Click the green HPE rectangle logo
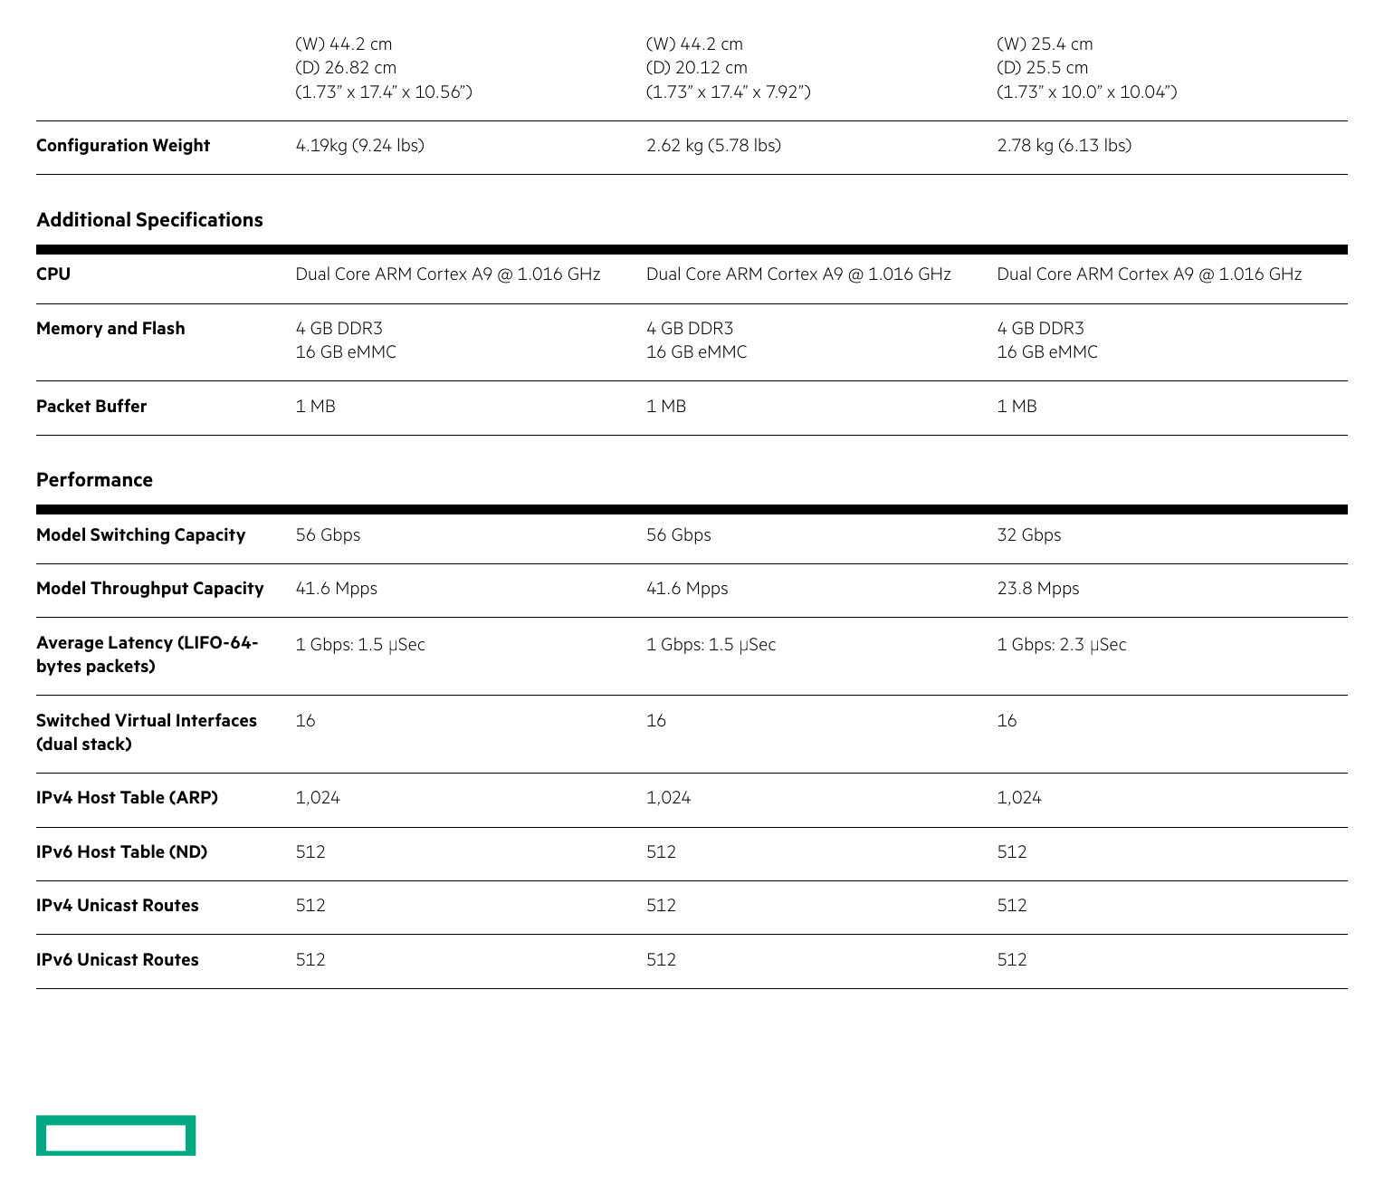 pyautogui.click(x=116, y=1135)
